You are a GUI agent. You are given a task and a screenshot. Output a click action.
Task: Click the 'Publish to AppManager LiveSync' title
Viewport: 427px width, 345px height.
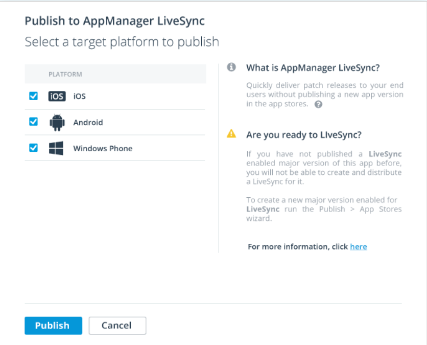click(114, 21)
